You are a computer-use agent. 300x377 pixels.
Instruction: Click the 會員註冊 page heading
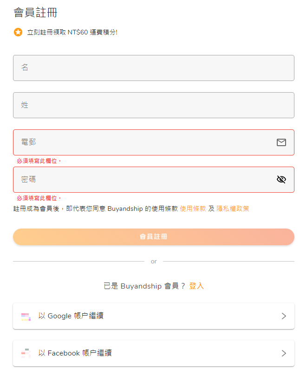[x=35, y=13]
